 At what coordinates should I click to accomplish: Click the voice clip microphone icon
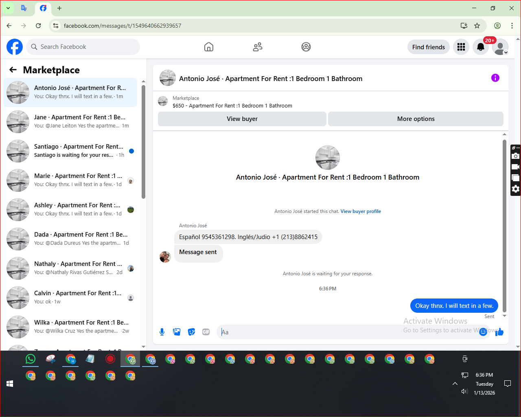(162, 332)
